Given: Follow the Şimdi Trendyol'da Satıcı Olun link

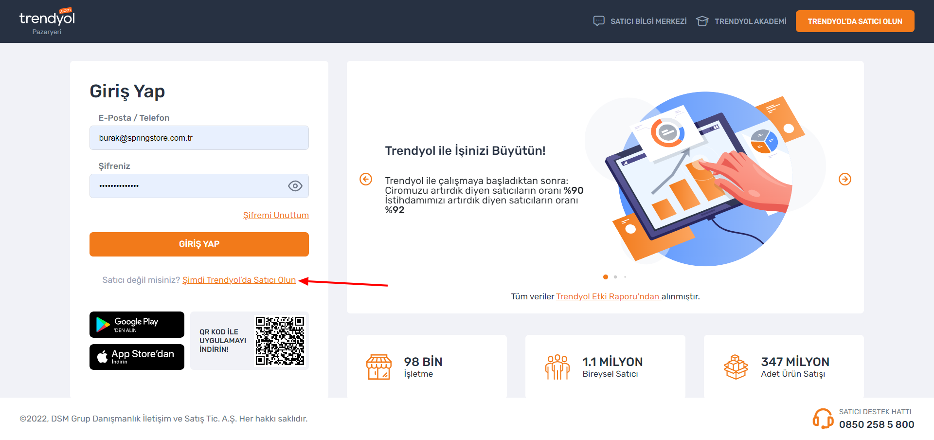Looking at the screenshot, I should [x=239, y=280].
